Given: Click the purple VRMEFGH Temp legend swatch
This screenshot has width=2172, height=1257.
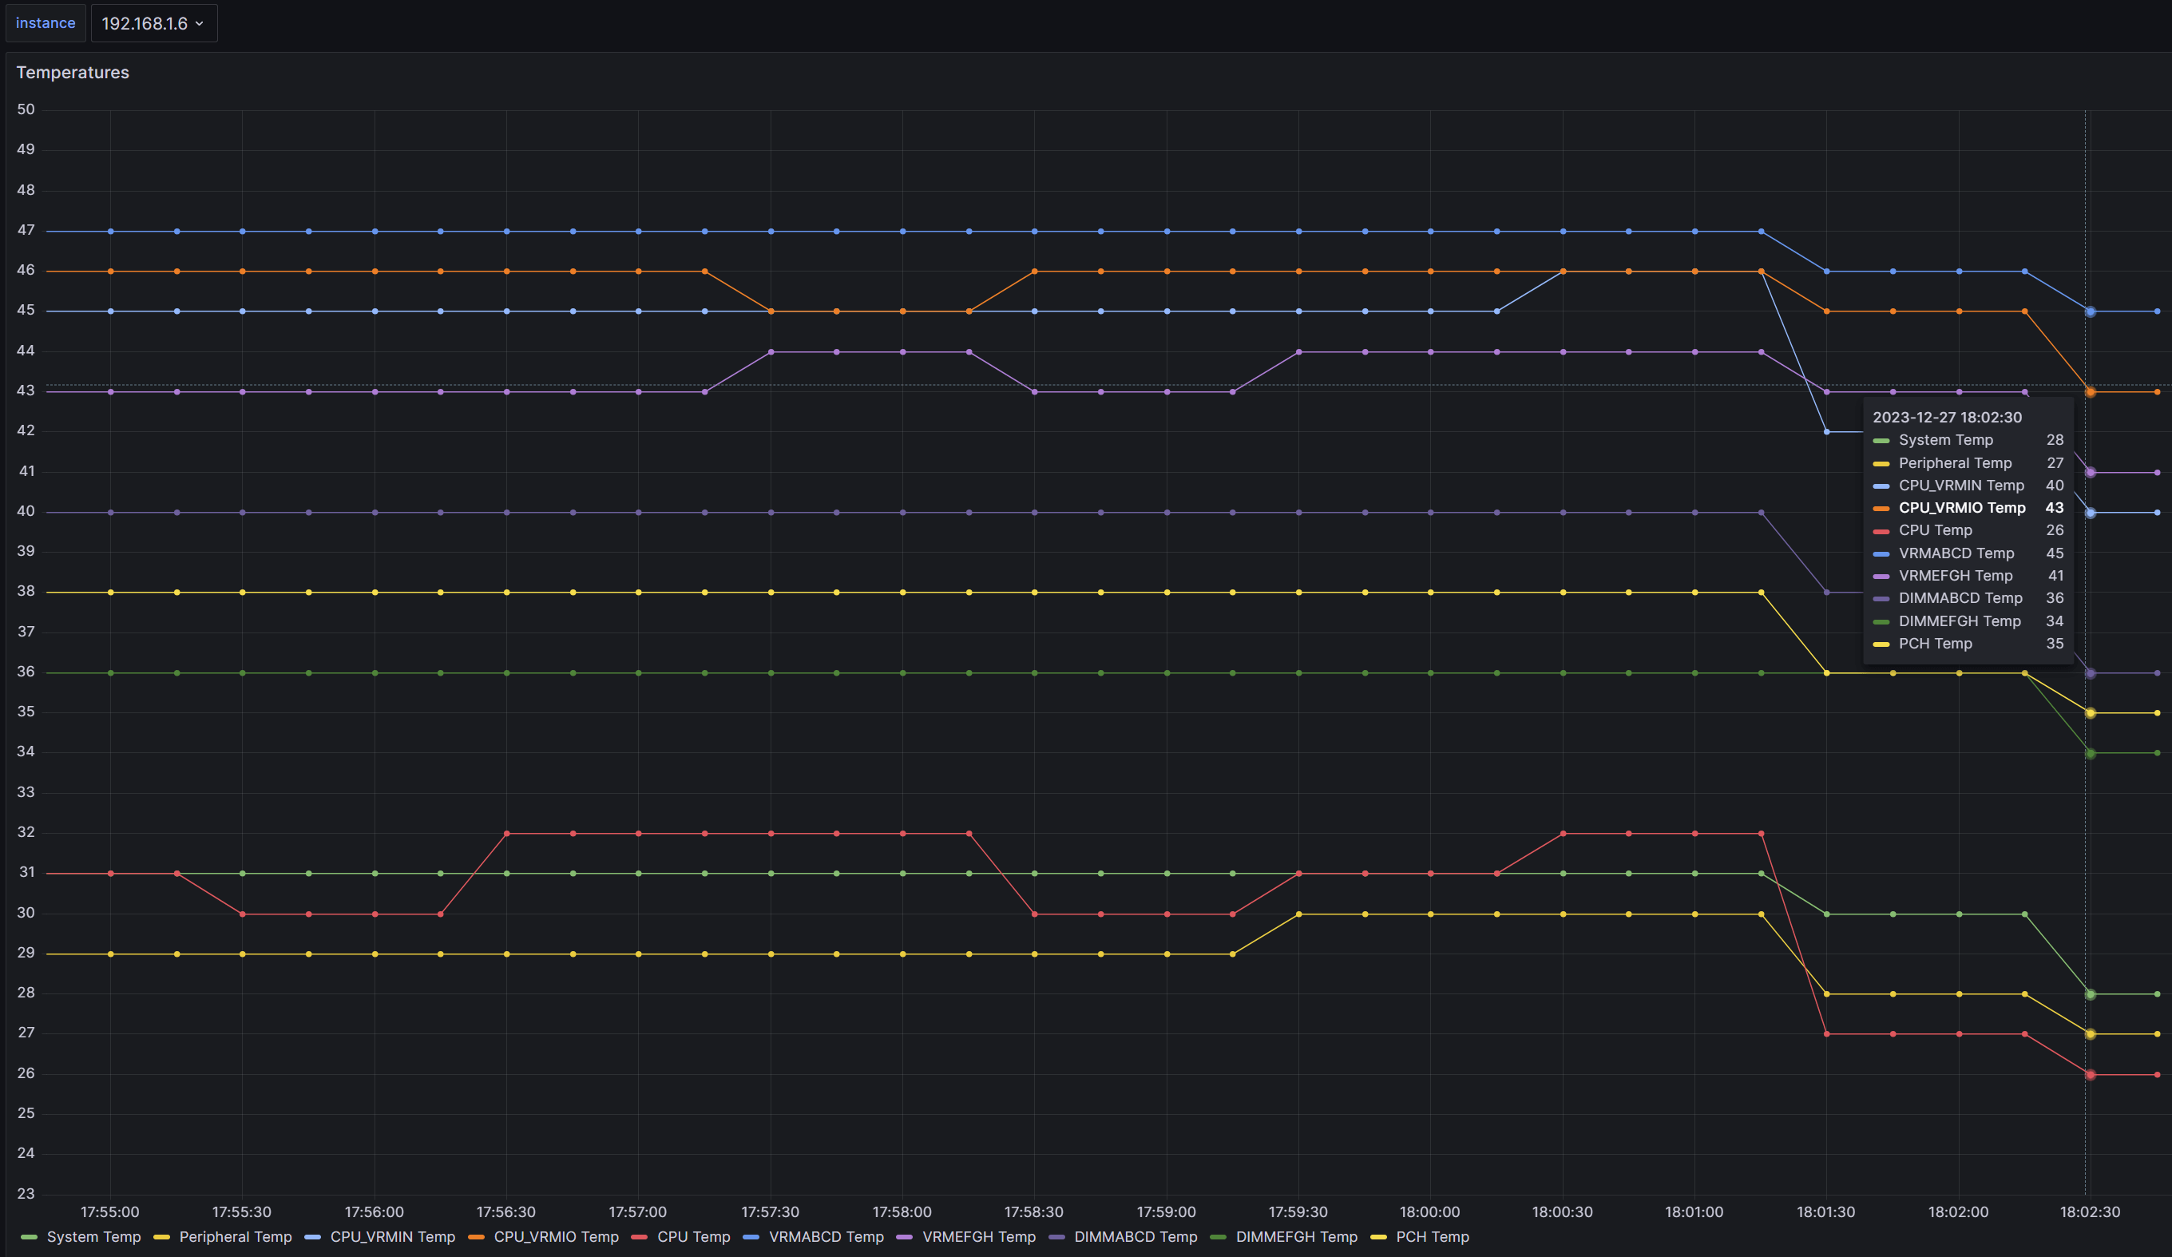Looking at the screenshot, I should (x=905, y=1237).
